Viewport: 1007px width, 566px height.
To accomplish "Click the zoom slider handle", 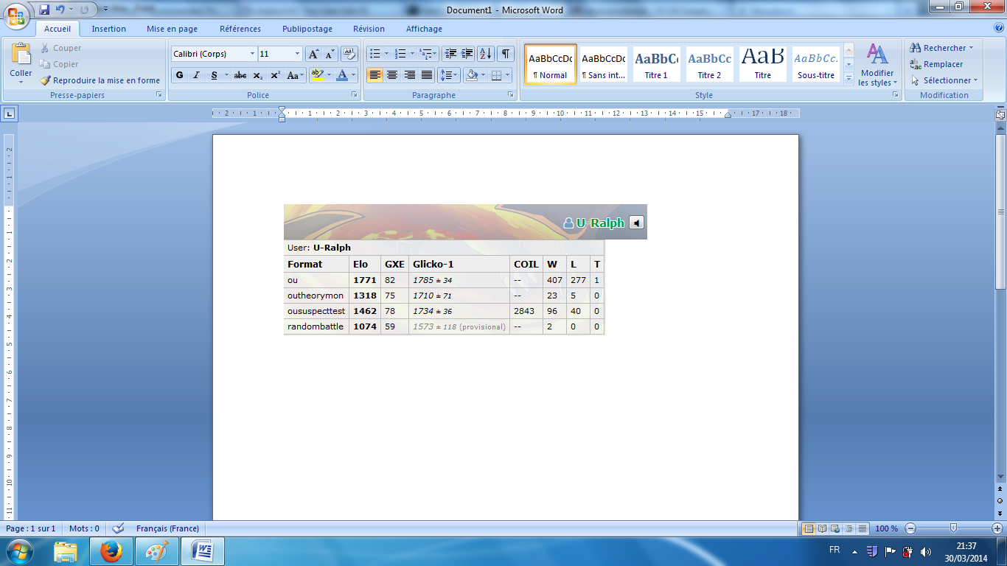I will coord(953,528).
